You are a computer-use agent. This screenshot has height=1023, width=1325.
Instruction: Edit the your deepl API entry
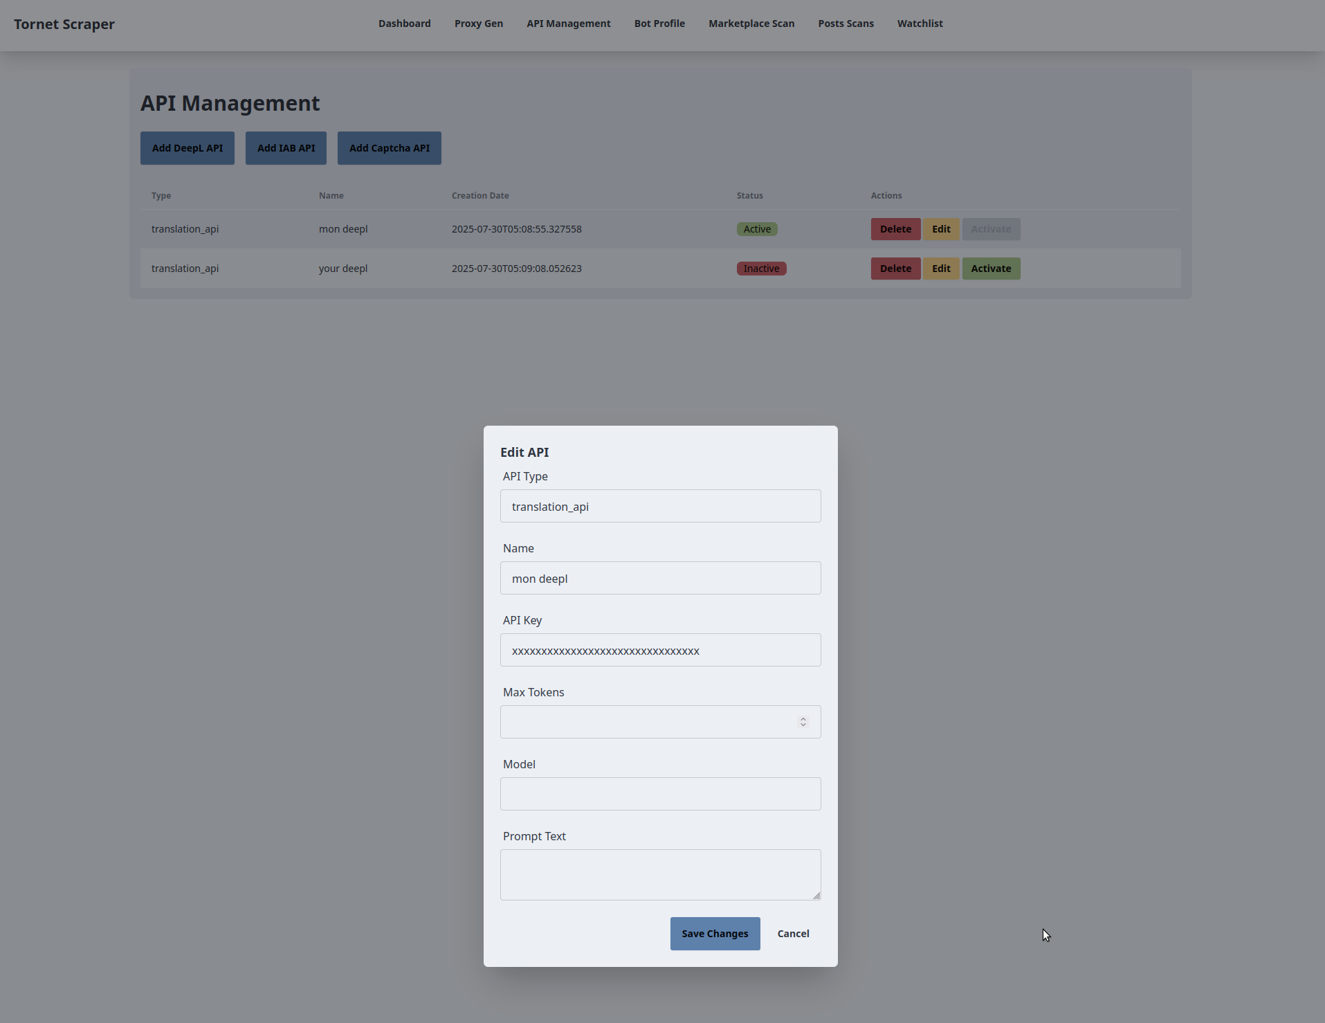point(941,268)
